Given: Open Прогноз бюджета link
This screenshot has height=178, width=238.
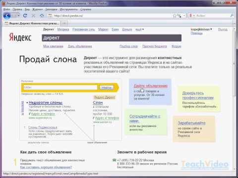Looking at the screenshot, I should pyautogui.click(x=155, y=46).
